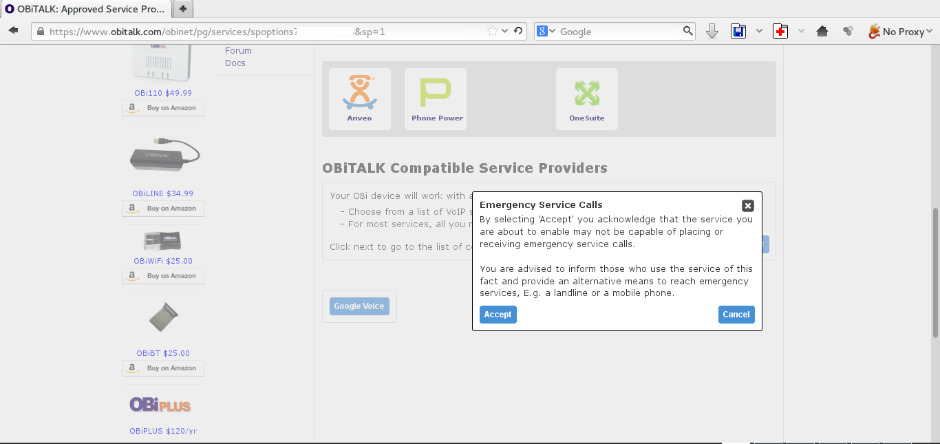Open the downloads arrow icon
The image size is (940, 444).
(712, 31)
